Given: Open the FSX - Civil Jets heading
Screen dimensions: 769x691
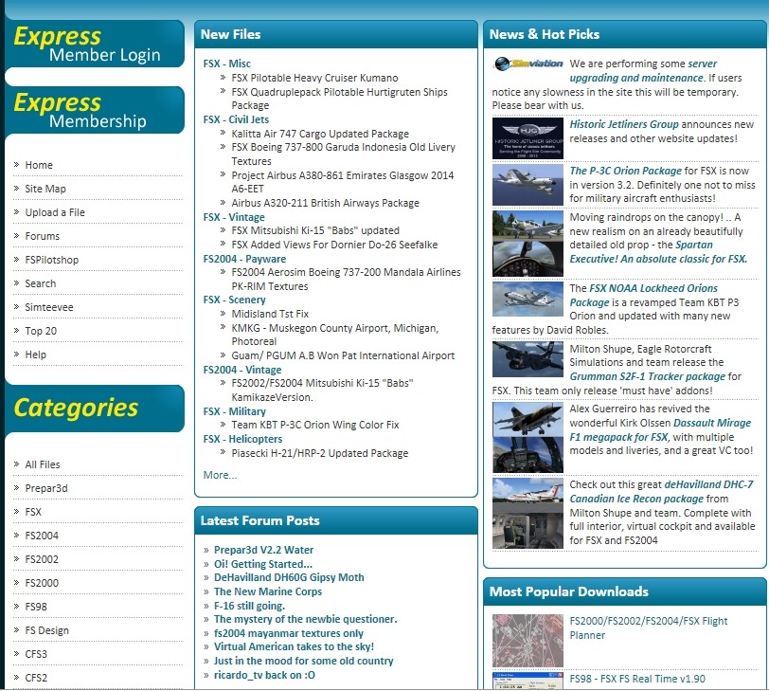Looking at the screenshot, I should (236, 119).
